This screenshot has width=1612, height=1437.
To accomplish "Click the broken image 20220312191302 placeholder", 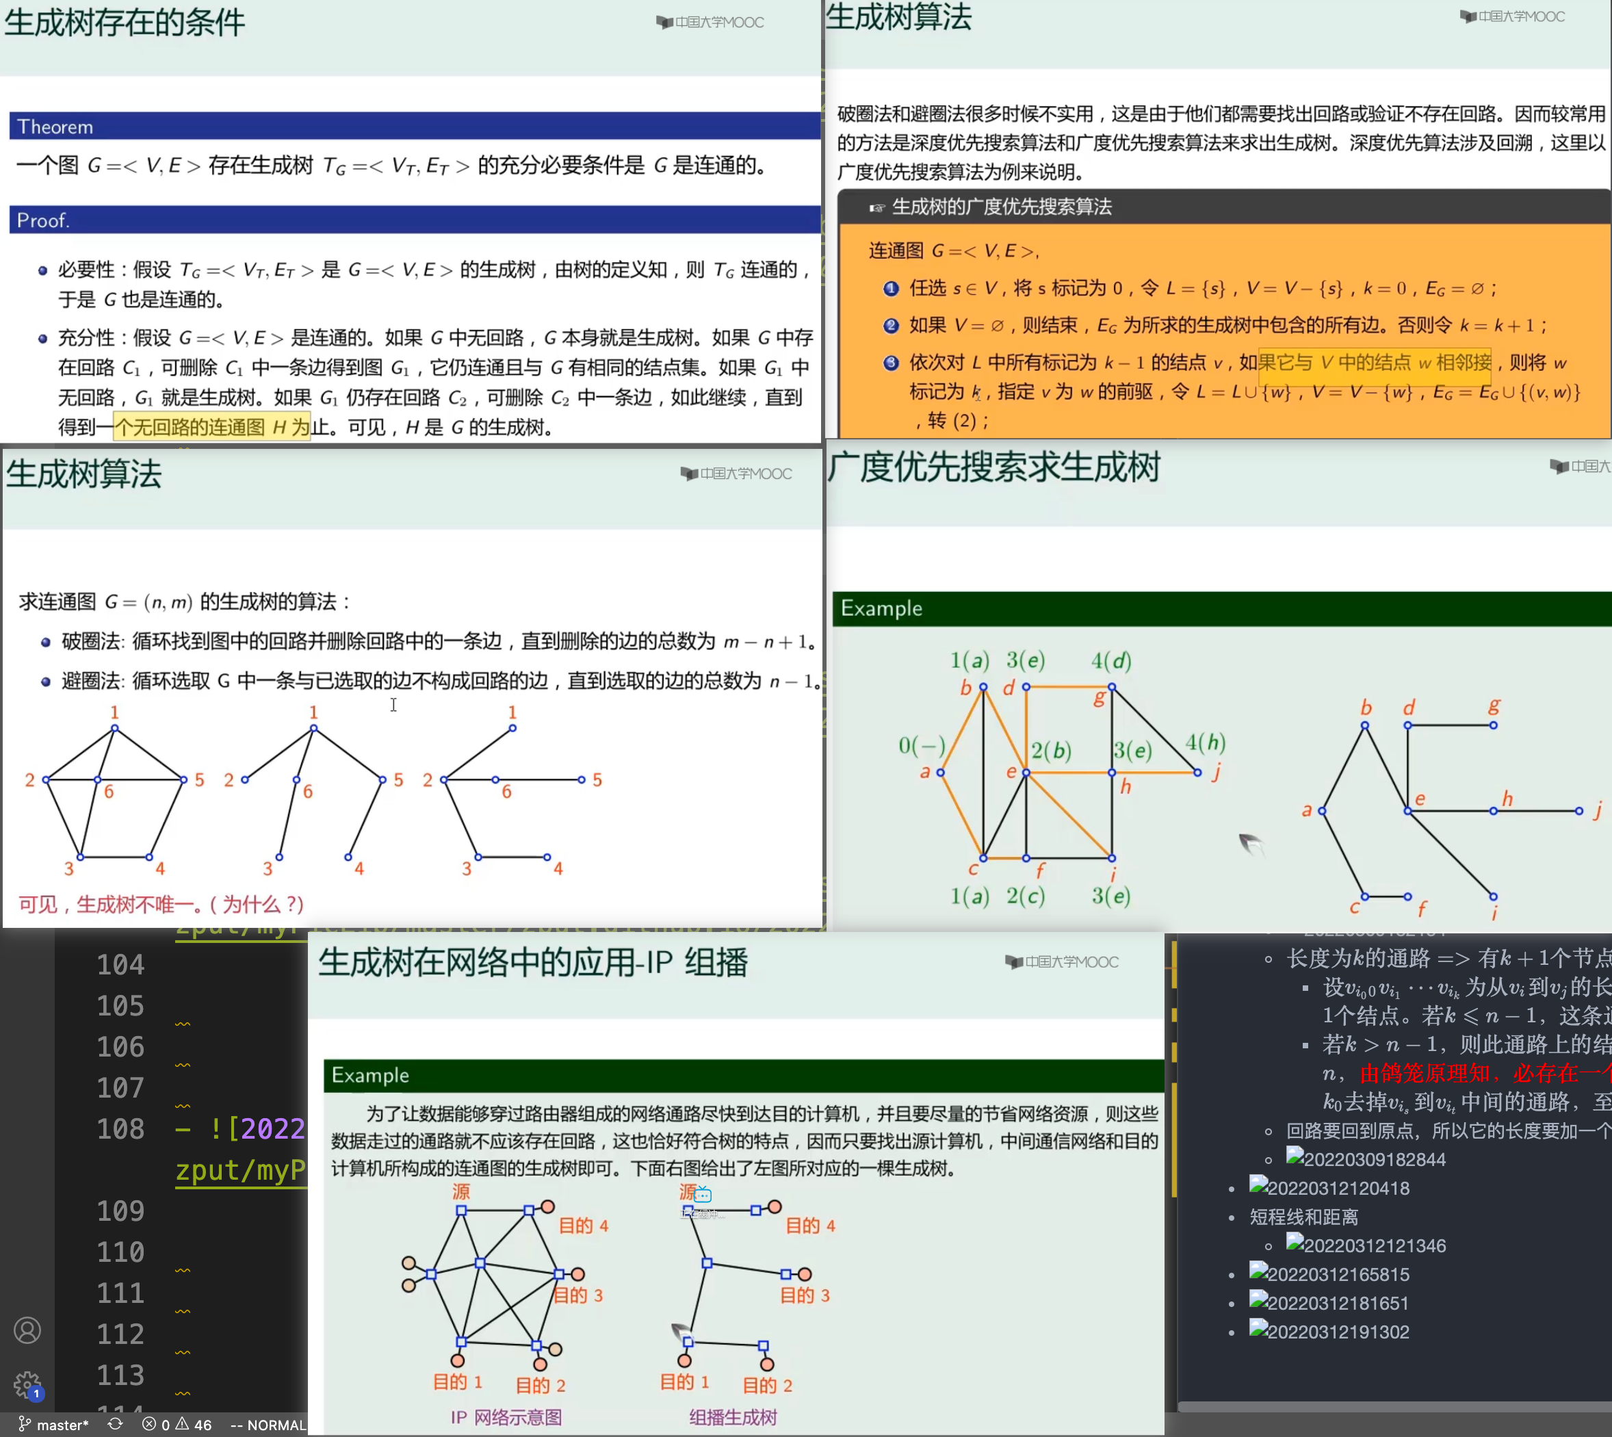I will point(1329,1331).
